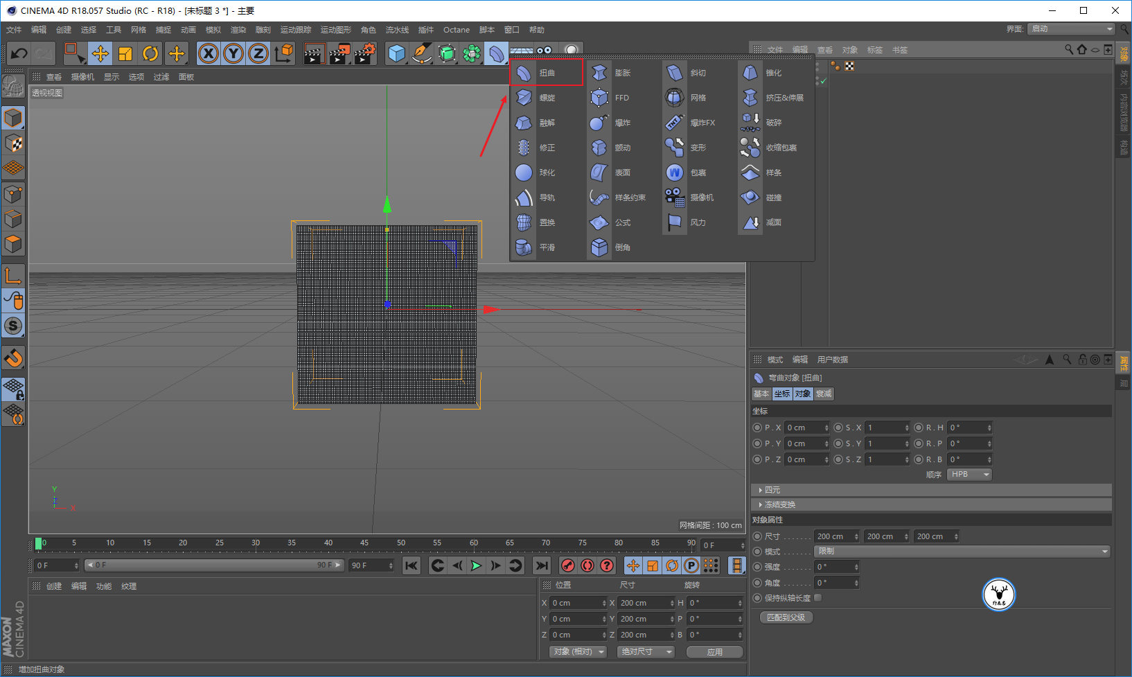Open the 文件 main menu
1132x677 pixels.
point(14,30)
